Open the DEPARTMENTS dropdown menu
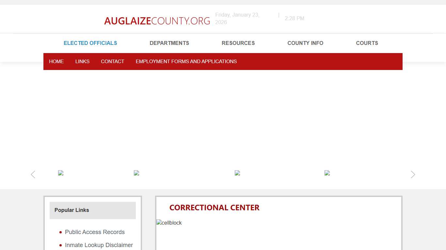 (x=169, y=43)
